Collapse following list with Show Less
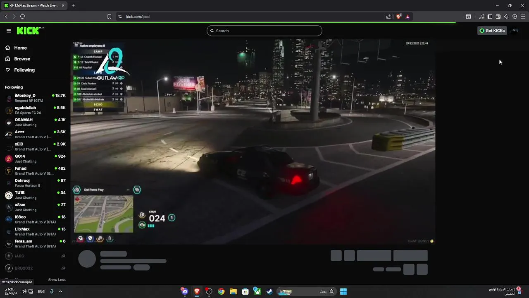 pos(57,280)
